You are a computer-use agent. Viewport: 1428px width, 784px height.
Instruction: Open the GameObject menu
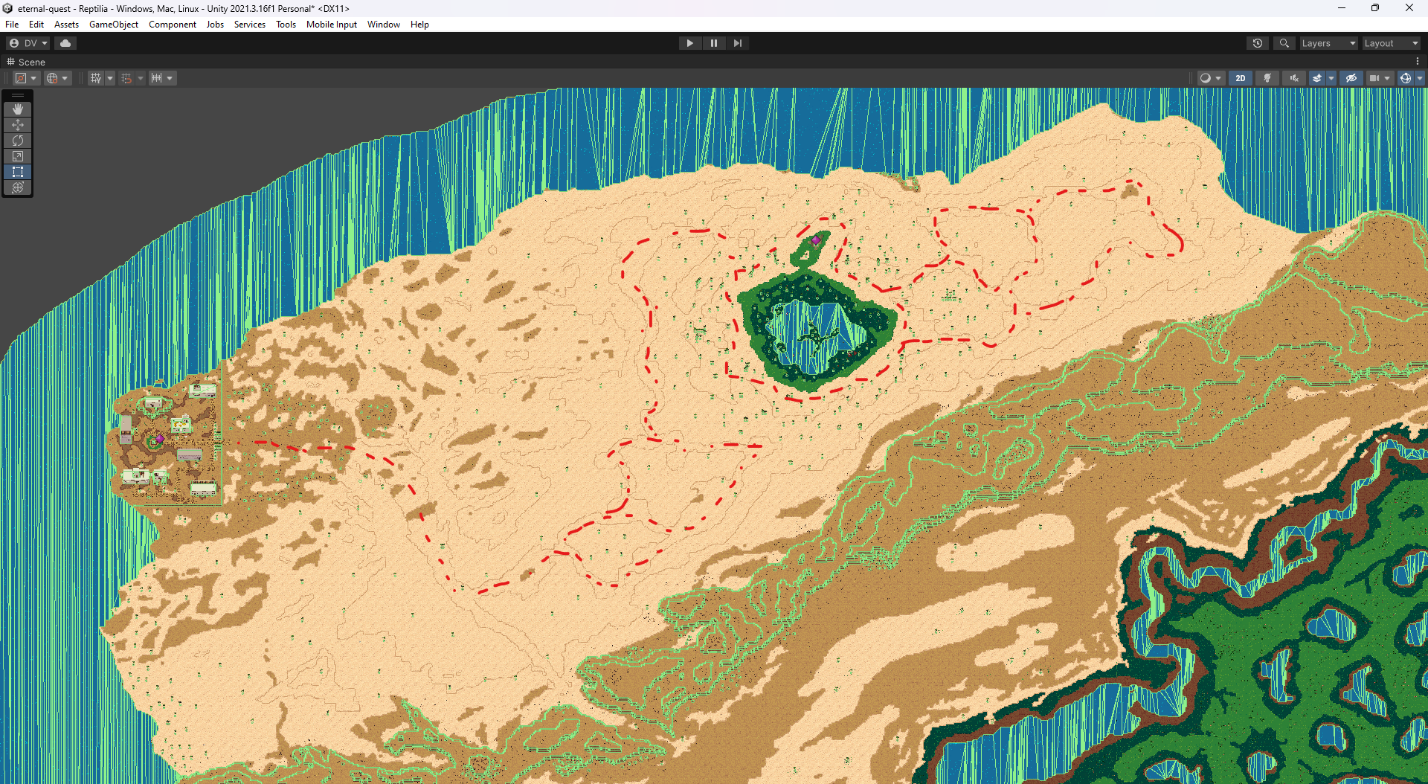point(113,25)
